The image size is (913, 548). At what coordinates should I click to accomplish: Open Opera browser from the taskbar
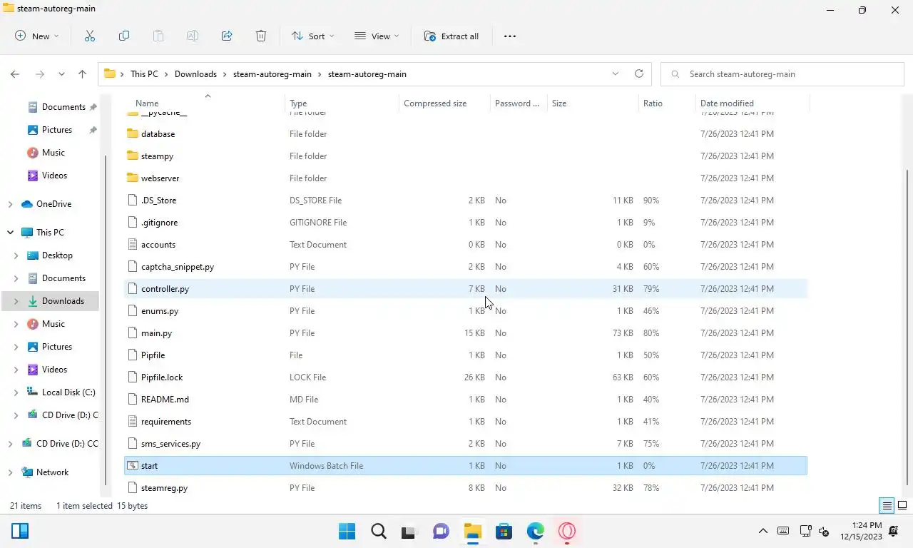click(x=567, y=531)
